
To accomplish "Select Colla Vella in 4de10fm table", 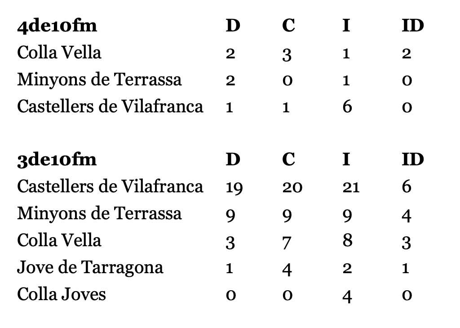I will (59, 53).
